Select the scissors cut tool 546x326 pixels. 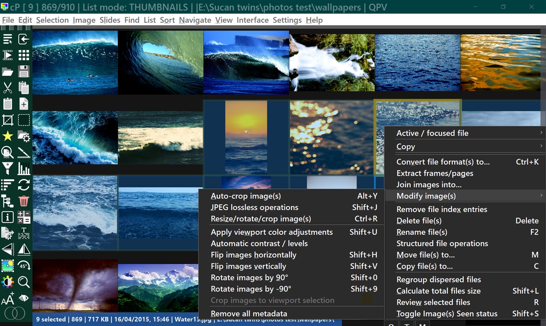click(7, 87)
